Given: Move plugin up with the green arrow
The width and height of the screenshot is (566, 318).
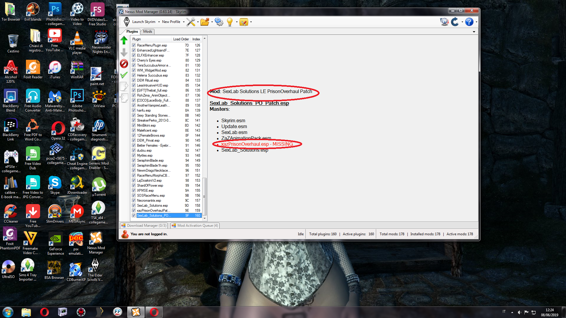Looking at the screenshot, I should click(124, 40).
